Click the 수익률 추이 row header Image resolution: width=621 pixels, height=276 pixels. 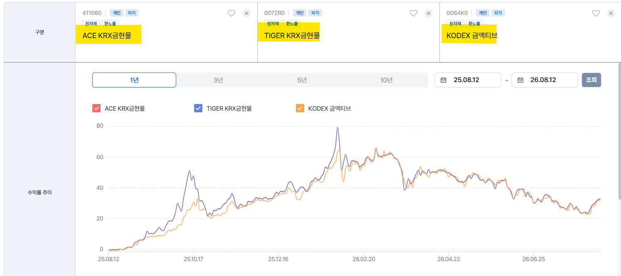click(x=39, y=193)
